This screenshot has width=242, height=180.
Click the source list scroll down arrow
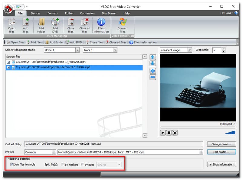tap(145, 136)
